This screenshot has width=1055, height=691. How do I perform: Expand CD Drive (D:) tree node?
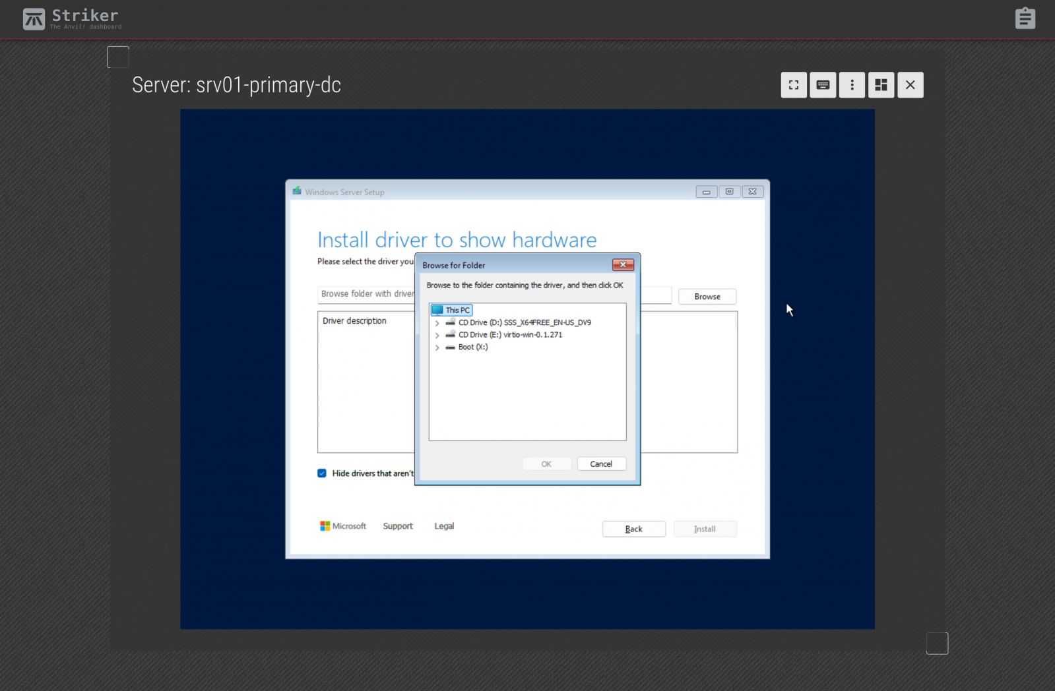(437, 323)
